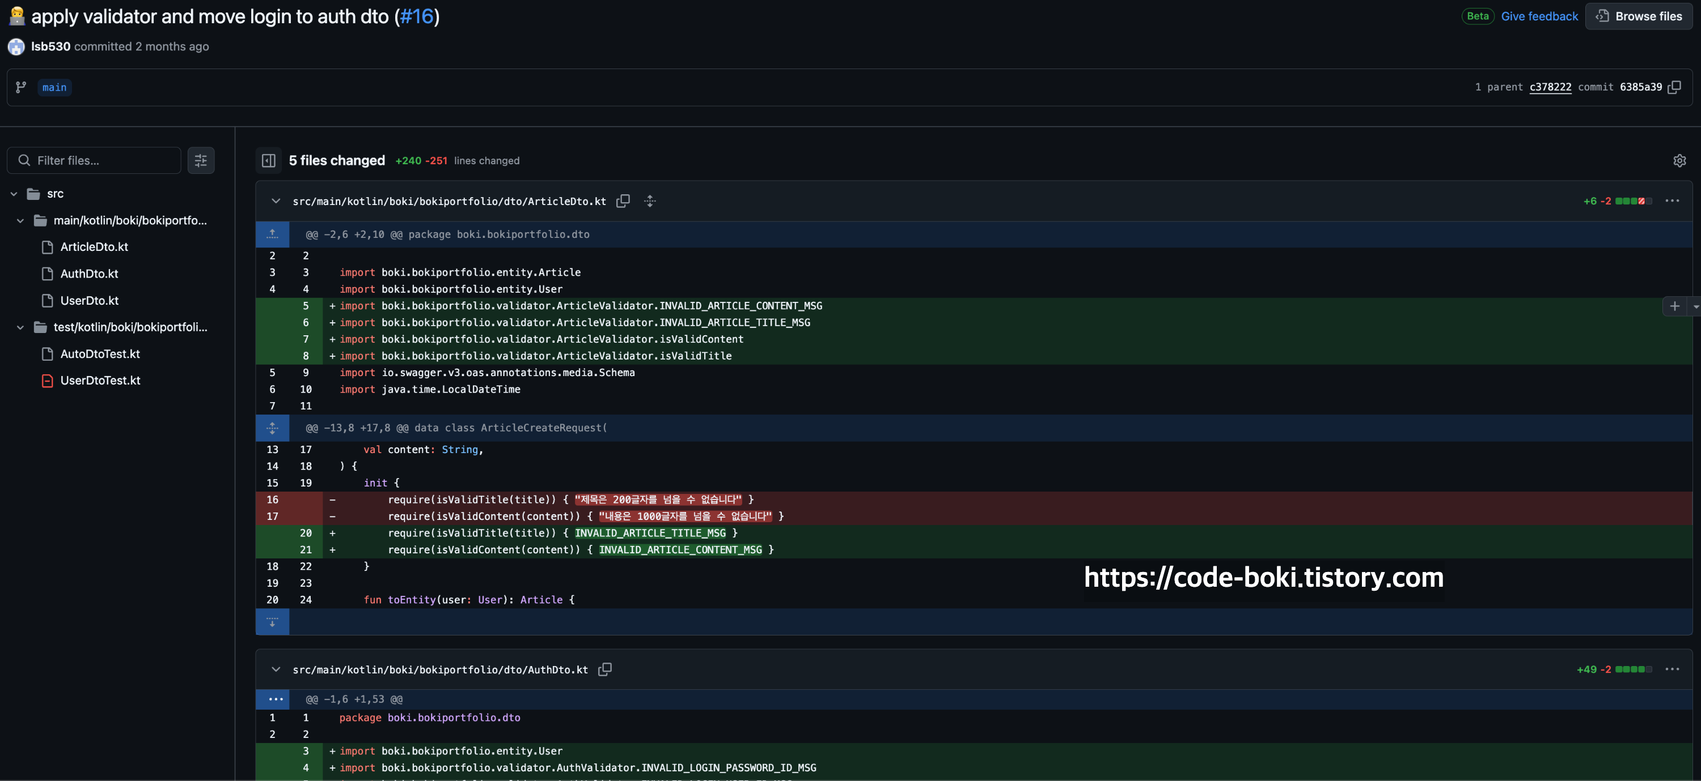The width and height of the screenshot is (1701, 781).
Task: Select UserDtoTest.kt in the file tree
Action: [100, 381]
